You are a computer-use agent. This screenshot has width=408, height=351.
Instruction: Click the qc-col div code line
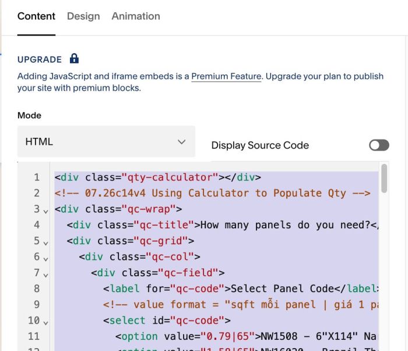click(x=139, y=257)
